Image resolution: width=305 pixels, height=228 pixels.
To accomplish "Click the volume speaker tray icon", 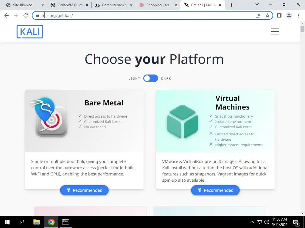I will pyautogui.click(x=267, y=222).
